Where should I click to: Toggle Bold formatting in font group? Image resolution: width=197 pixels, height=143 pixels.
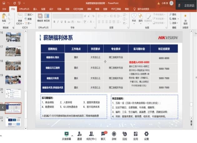click(x=54, y=22)
